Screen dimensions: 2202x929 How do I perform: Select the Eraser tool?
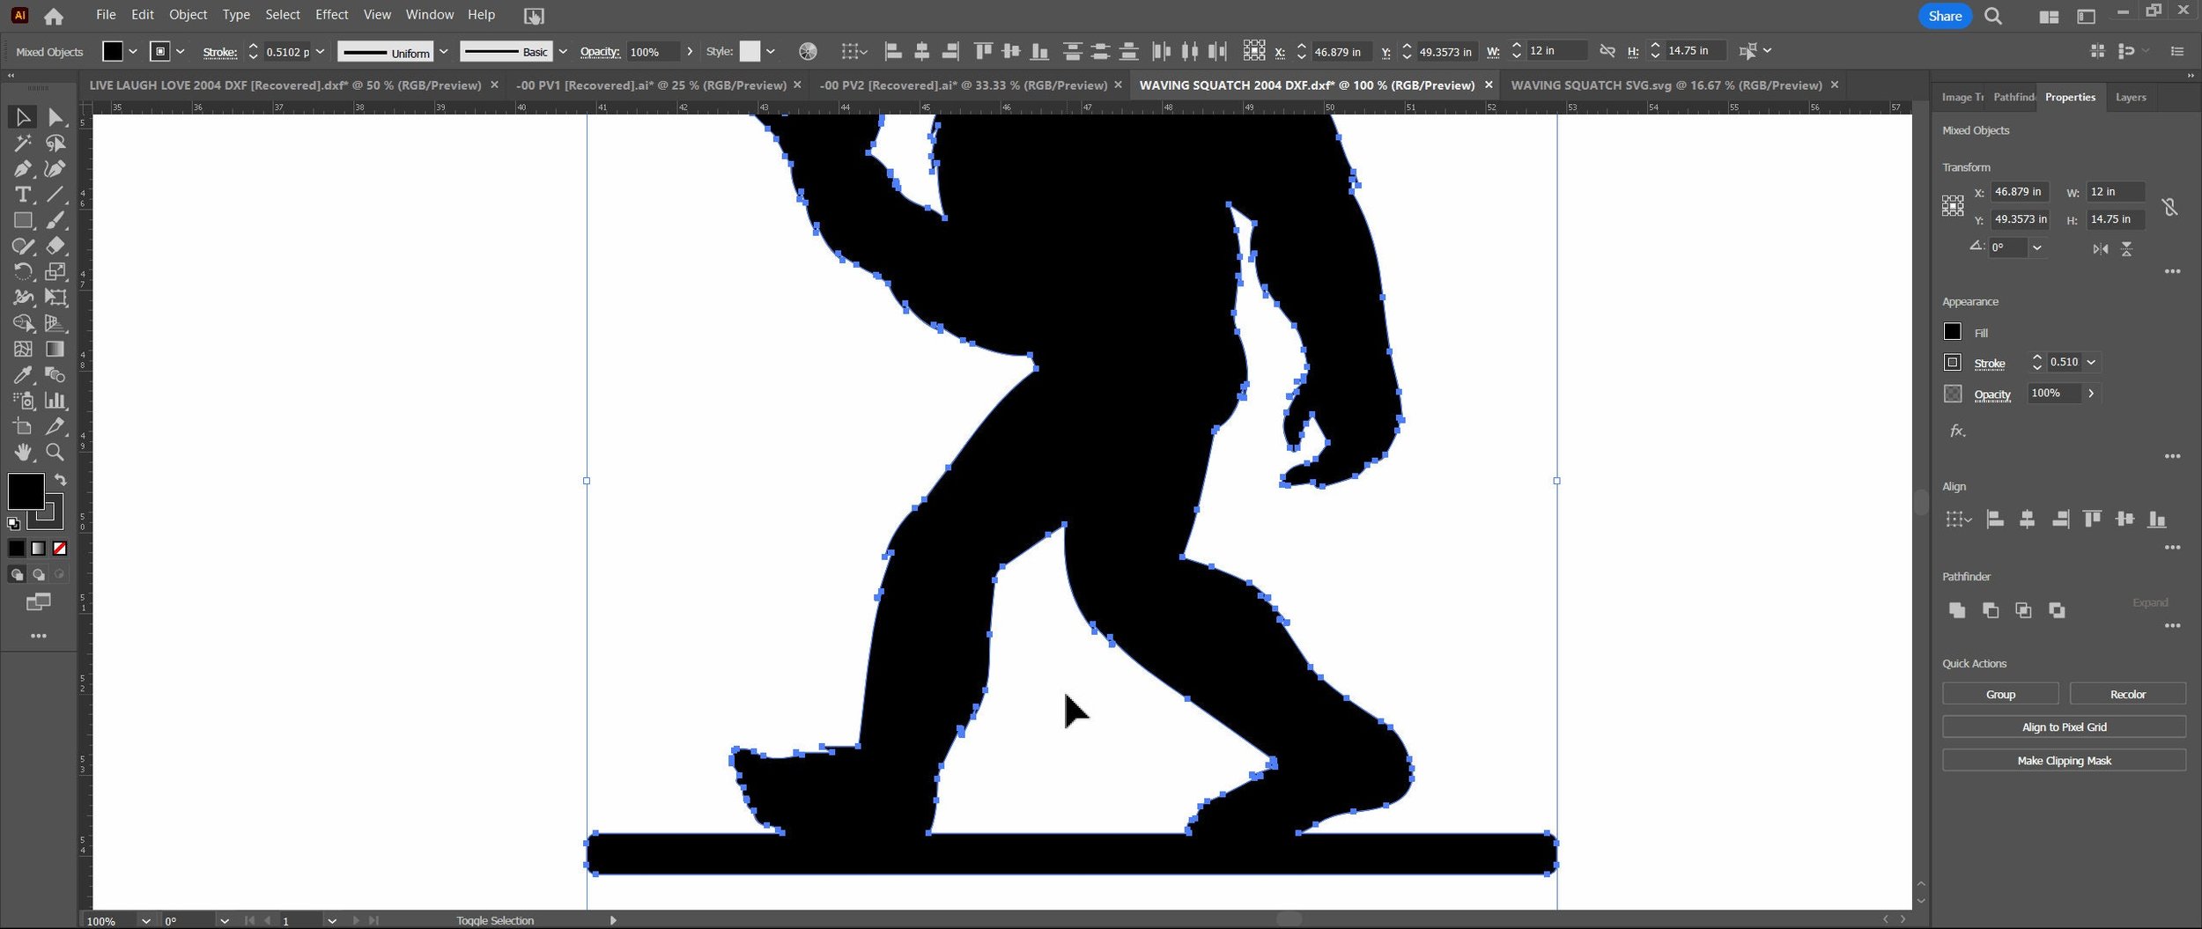coord(55,246)
